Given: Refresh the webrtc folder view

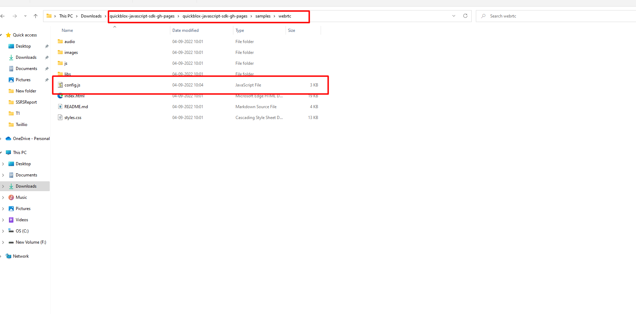Looking at the screenshot, I should pos(465,16).
